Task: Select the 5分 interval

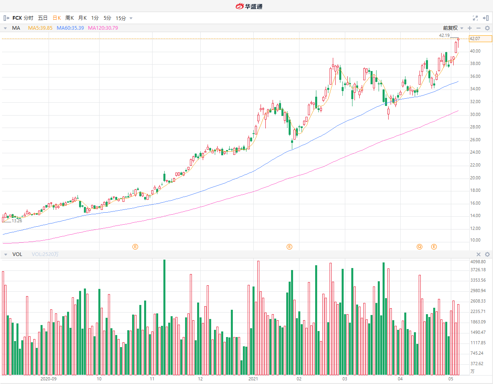Action: pyautogui.click(x=107, y=18)
